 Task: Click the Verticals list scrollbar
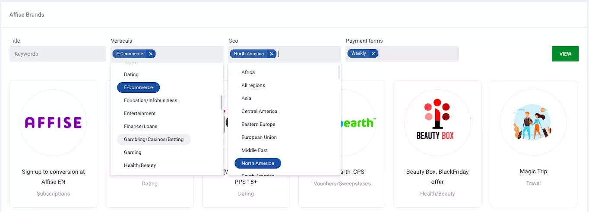[222, 103]
